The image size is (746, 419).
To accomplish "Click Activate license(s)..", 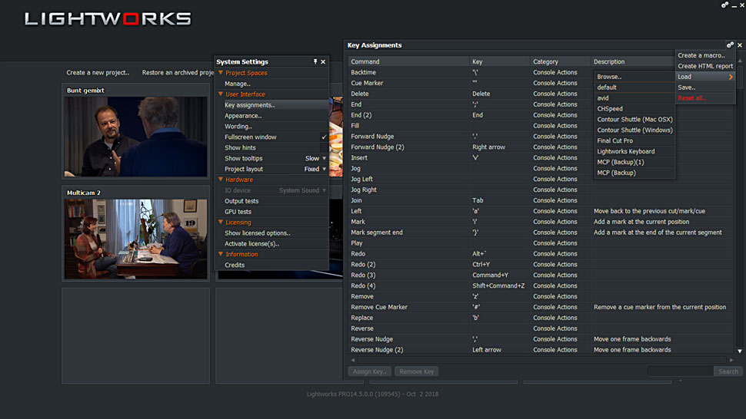I will click(251, 244).
